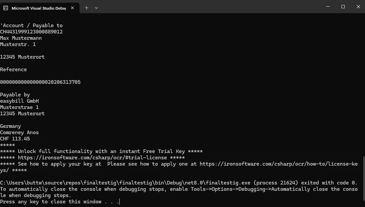Click the Max Mustermann name line
Viewport: 365px width, 207px height.
tap(21, 38)
